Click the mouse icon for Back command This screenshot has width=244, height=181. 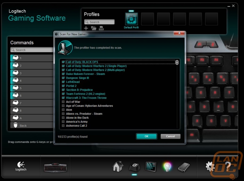click(x=16, y=125)
